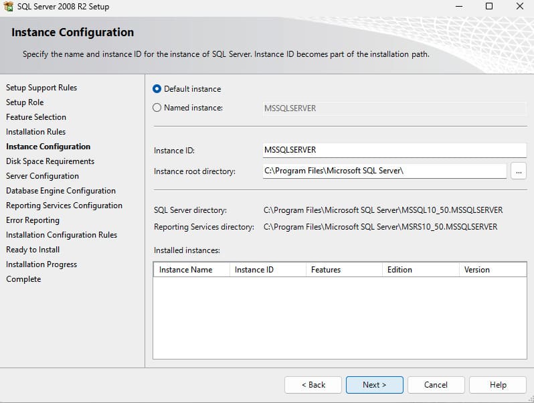The width and height of the screenshot is (534, 403).
Task: Click the Installed instances label
Action: 187,250
